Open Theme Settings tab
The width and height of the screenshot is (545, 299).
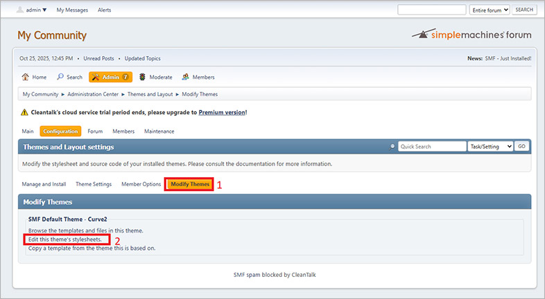click(94, 184)
